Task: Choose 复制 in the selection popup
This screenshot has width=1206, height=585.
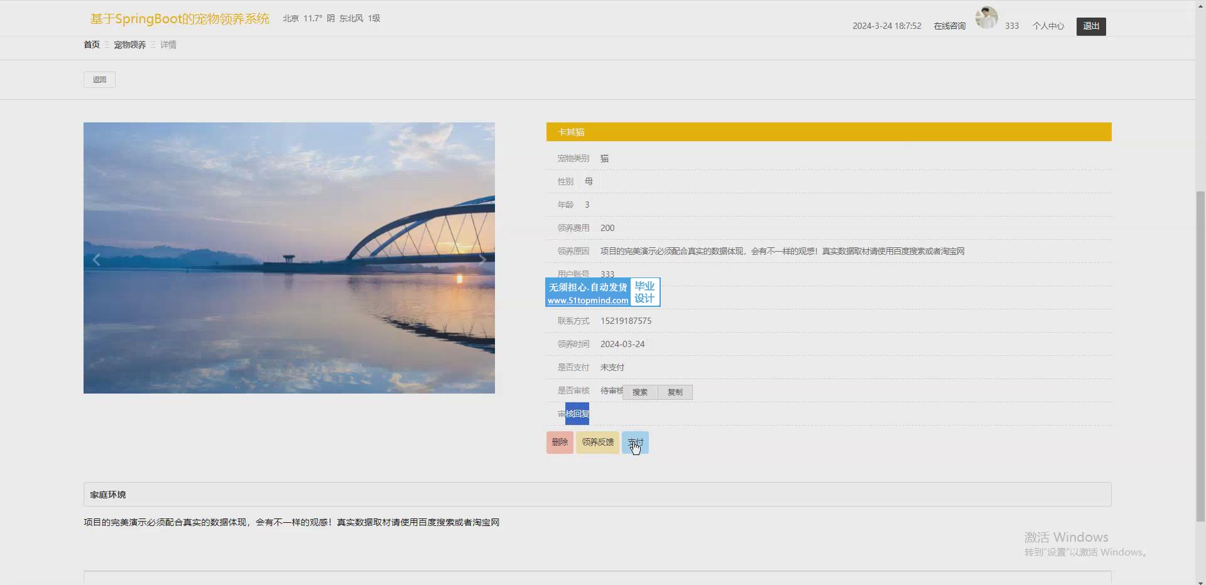Action: [675, 392]
